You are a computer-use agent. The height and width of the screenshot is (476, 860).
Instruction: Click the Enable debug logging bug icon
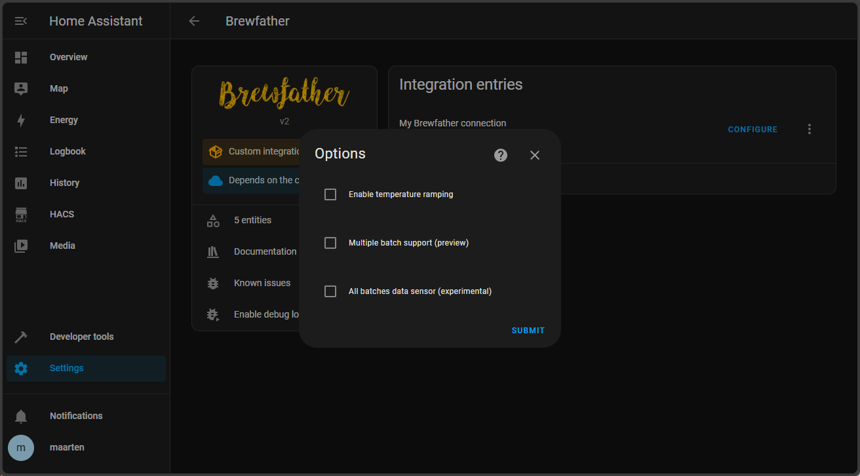(x=213, y=314)
